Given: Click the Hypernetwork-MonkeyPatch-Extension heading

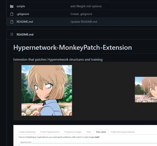Looking at the screenshot, I should pos(73,48).
